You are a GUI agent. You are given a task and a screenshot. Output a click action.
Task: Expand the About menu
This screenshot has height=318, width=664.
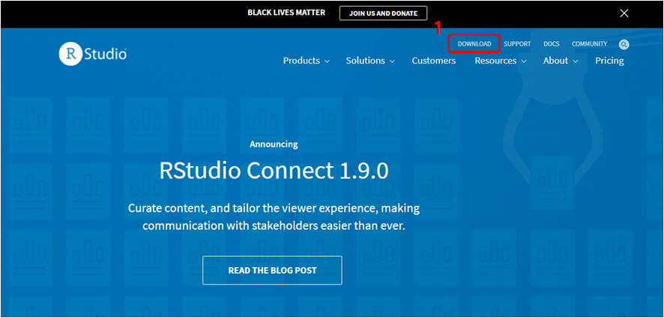click(561, 61)
